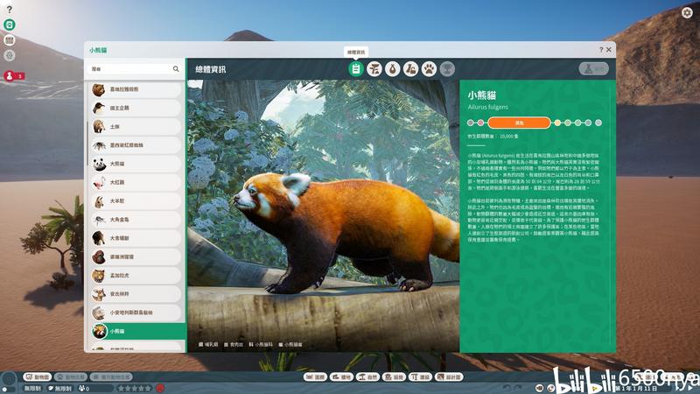Click the first grey conservation status dot
The width and height of the screenshot is (700, 394).
[x=471, y=123]
